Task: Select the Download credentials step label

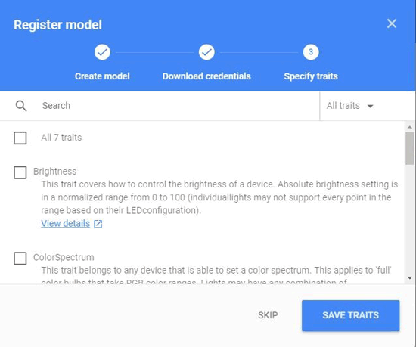Action: tap(206, 76)
